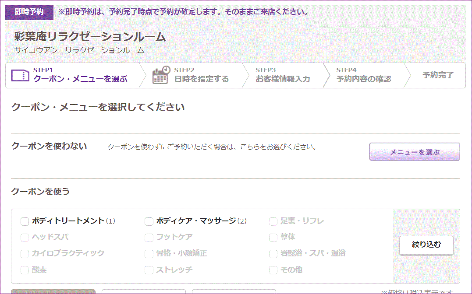Click the coupon ticket icon in STEP1
Screen dimensions: 472x294
coord(20,76)
